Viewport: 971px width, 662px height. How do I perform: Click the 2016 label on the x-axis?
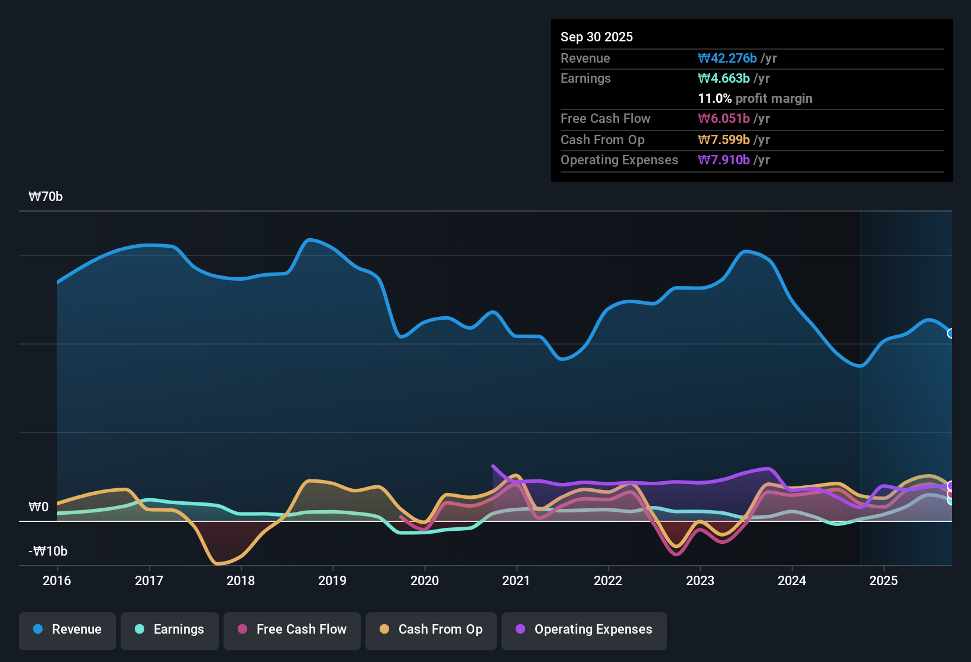57,580
